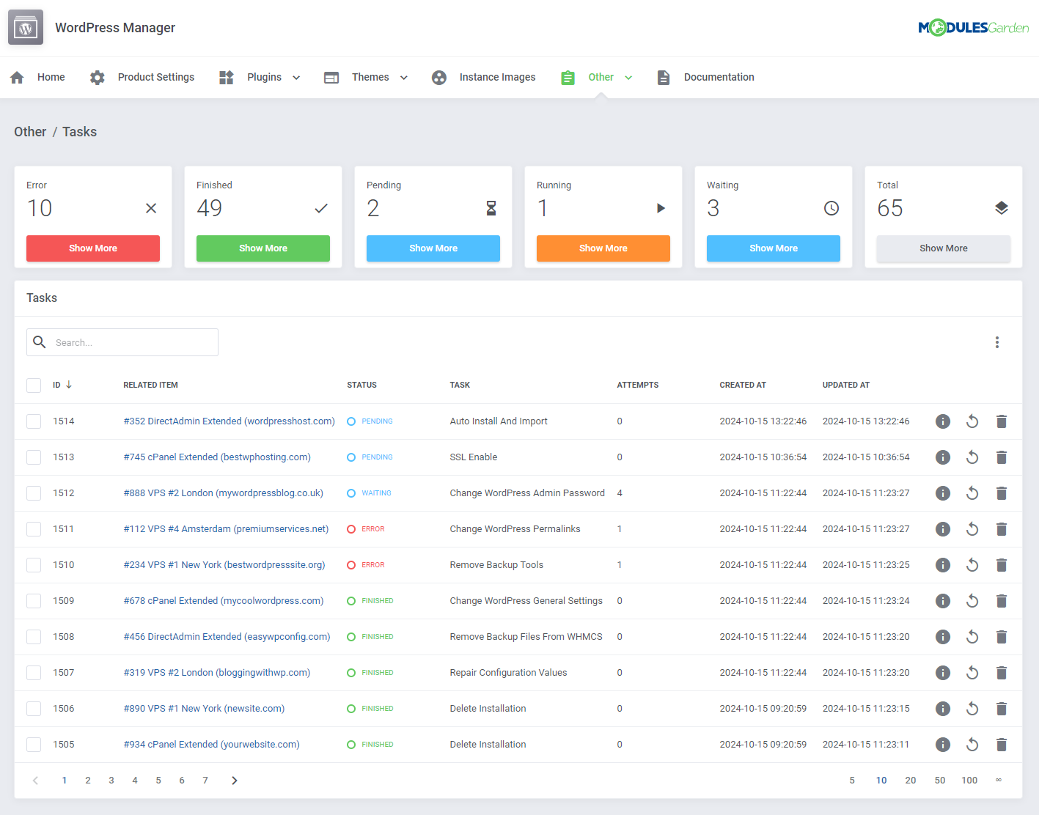Click the Waiting clock icon

point(831,208)
